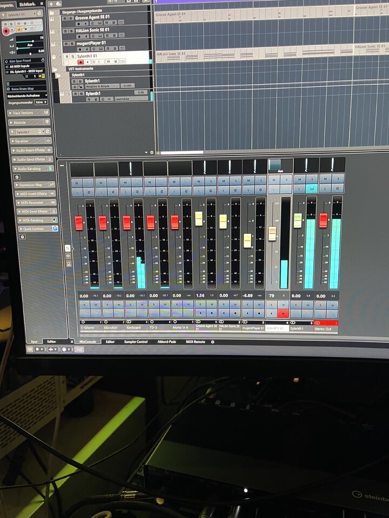Click the gear icon below Audio-Kanalzug section
Screen dimensions: 389x518
(x=17, y=177)
